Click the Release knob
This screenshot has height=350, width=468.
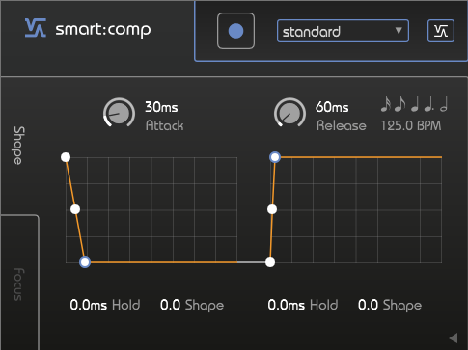(289, 113)
